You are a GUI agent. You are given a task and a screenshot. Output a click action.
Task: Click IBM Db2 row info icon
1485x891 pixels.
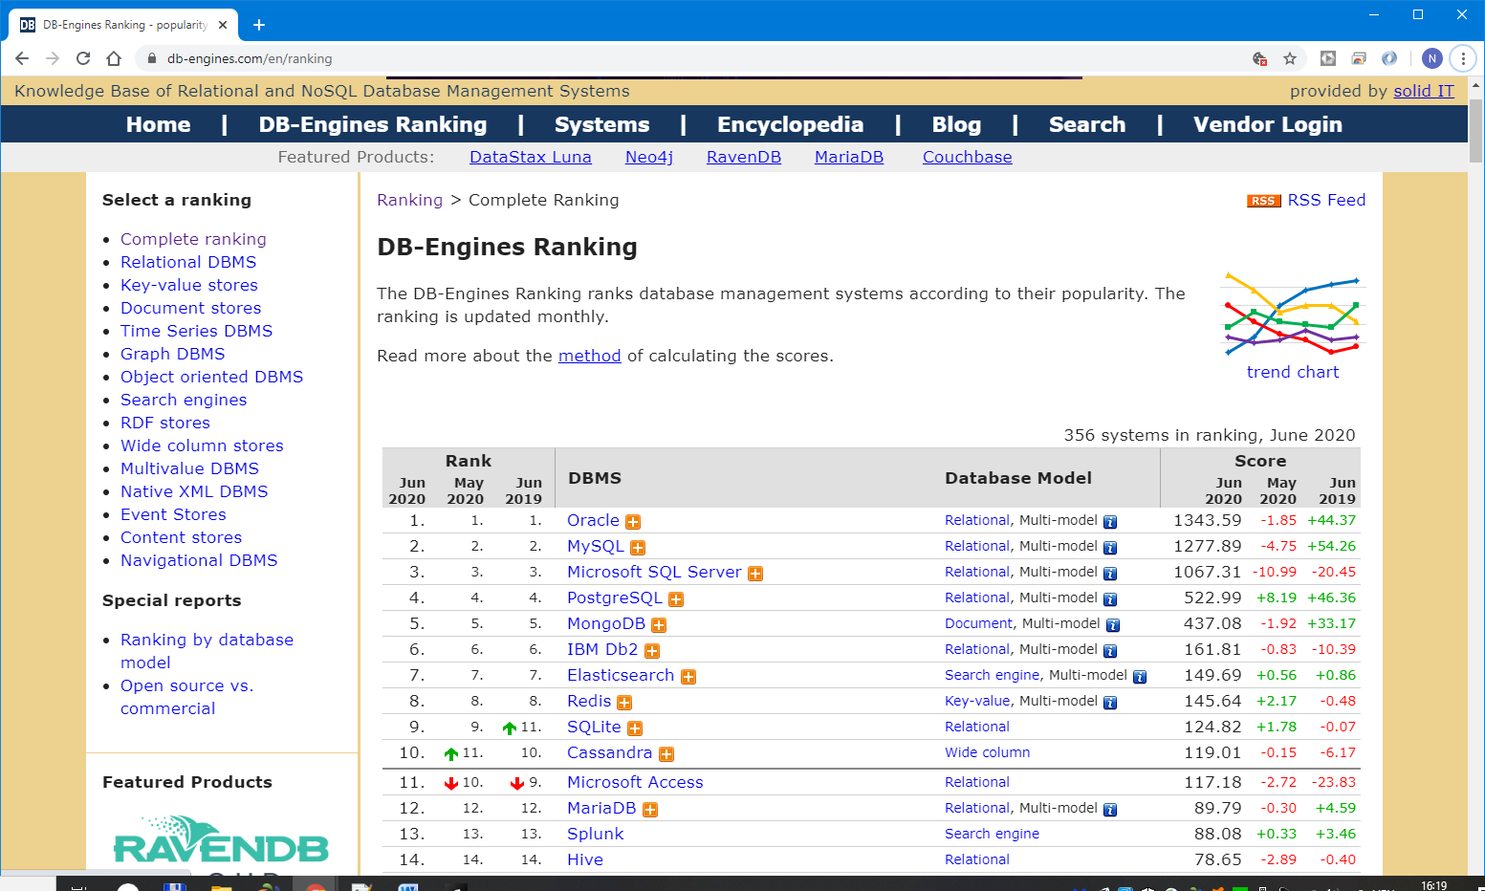click(1110, 651)
